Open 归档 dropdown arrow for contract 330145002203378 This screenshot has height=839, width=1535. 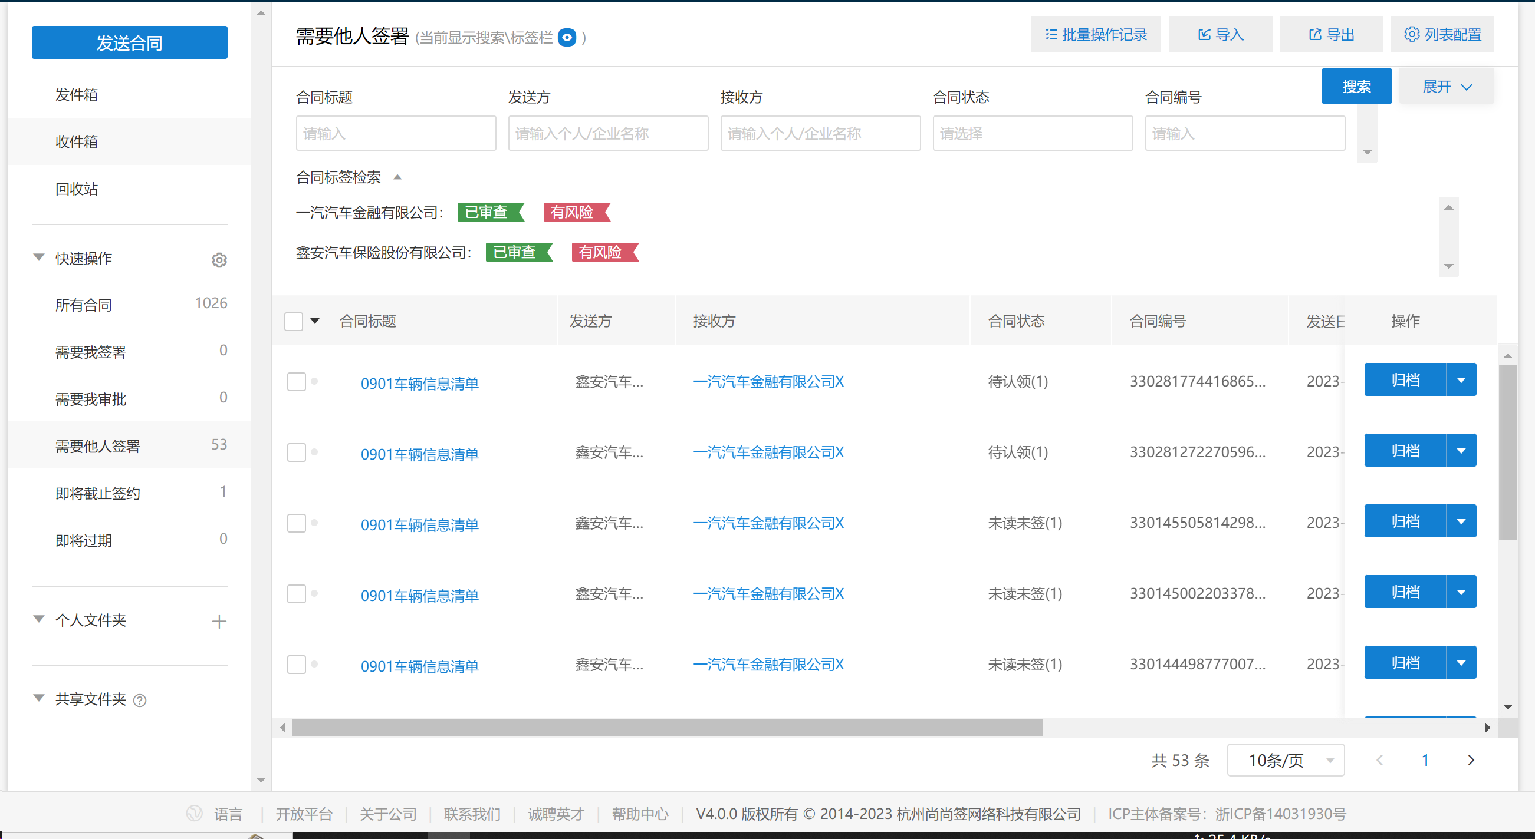(x=1461, y=592)
